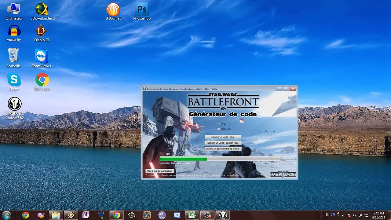Choose the Xbox One radio option

219,129
